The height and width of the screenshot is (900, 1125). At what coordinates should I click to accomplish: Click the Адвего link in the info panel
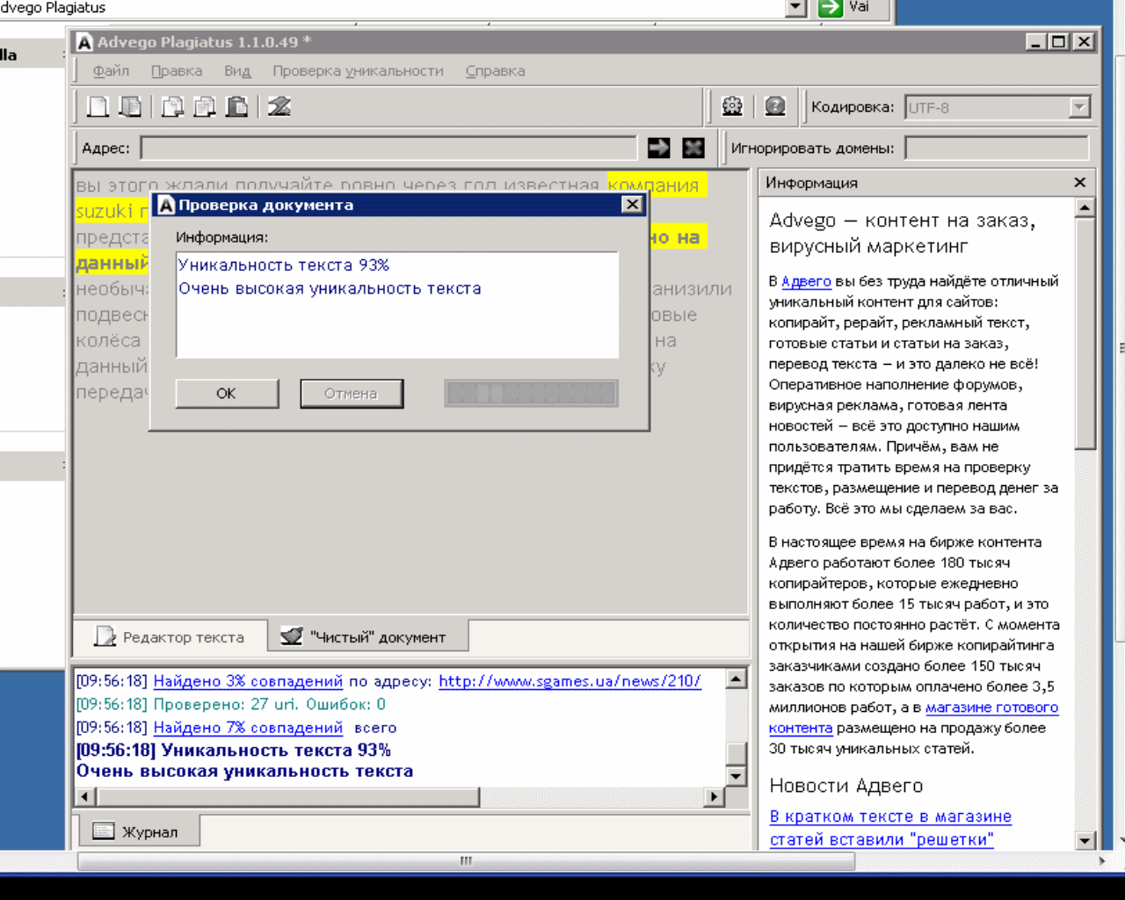tap(806, 281)
